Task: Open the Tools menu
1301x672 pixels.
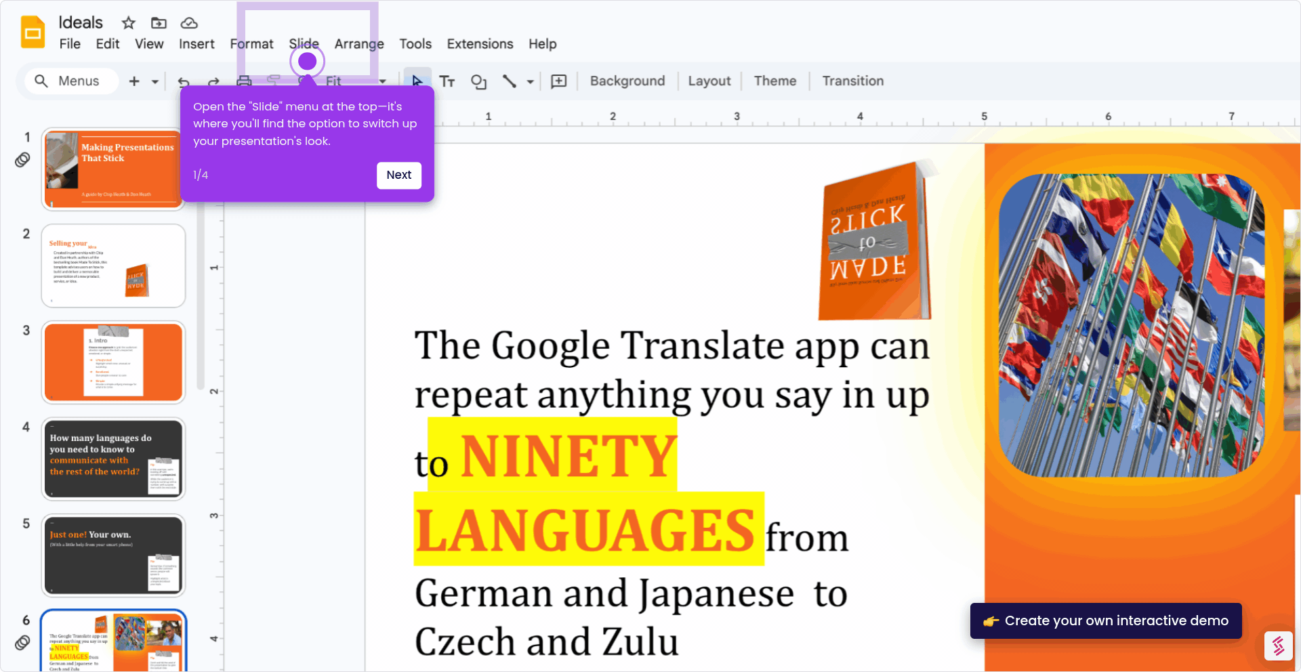Action: [x=415, y=44]
